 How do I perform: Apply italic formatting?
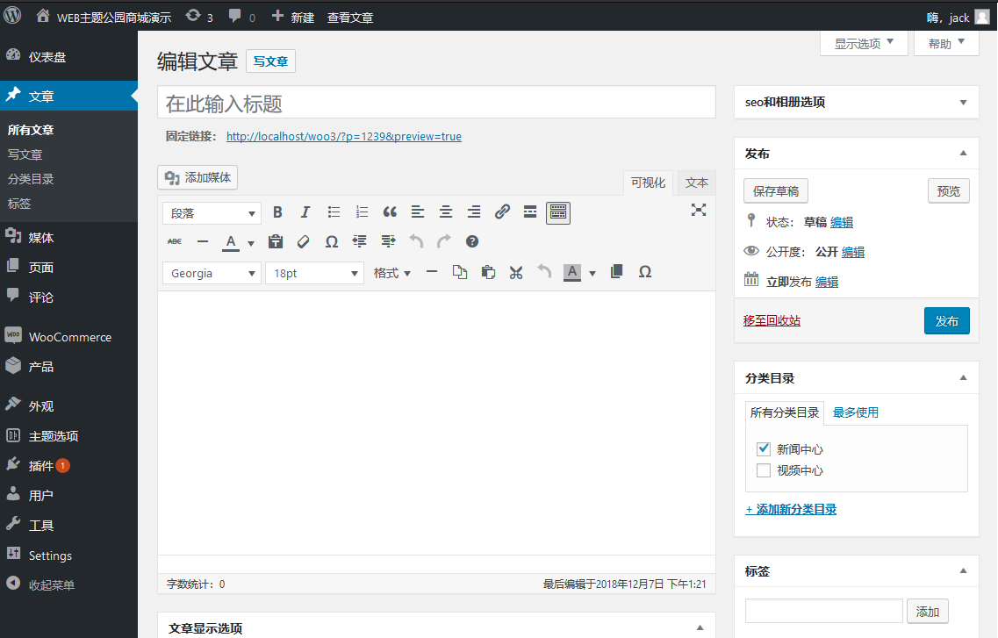(305, 211)
